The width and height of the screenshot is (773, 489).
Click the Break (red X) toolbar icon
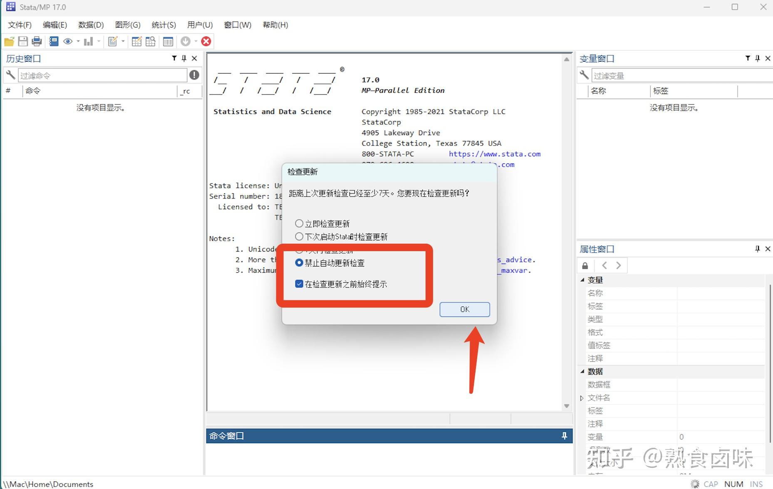(206, 41)
